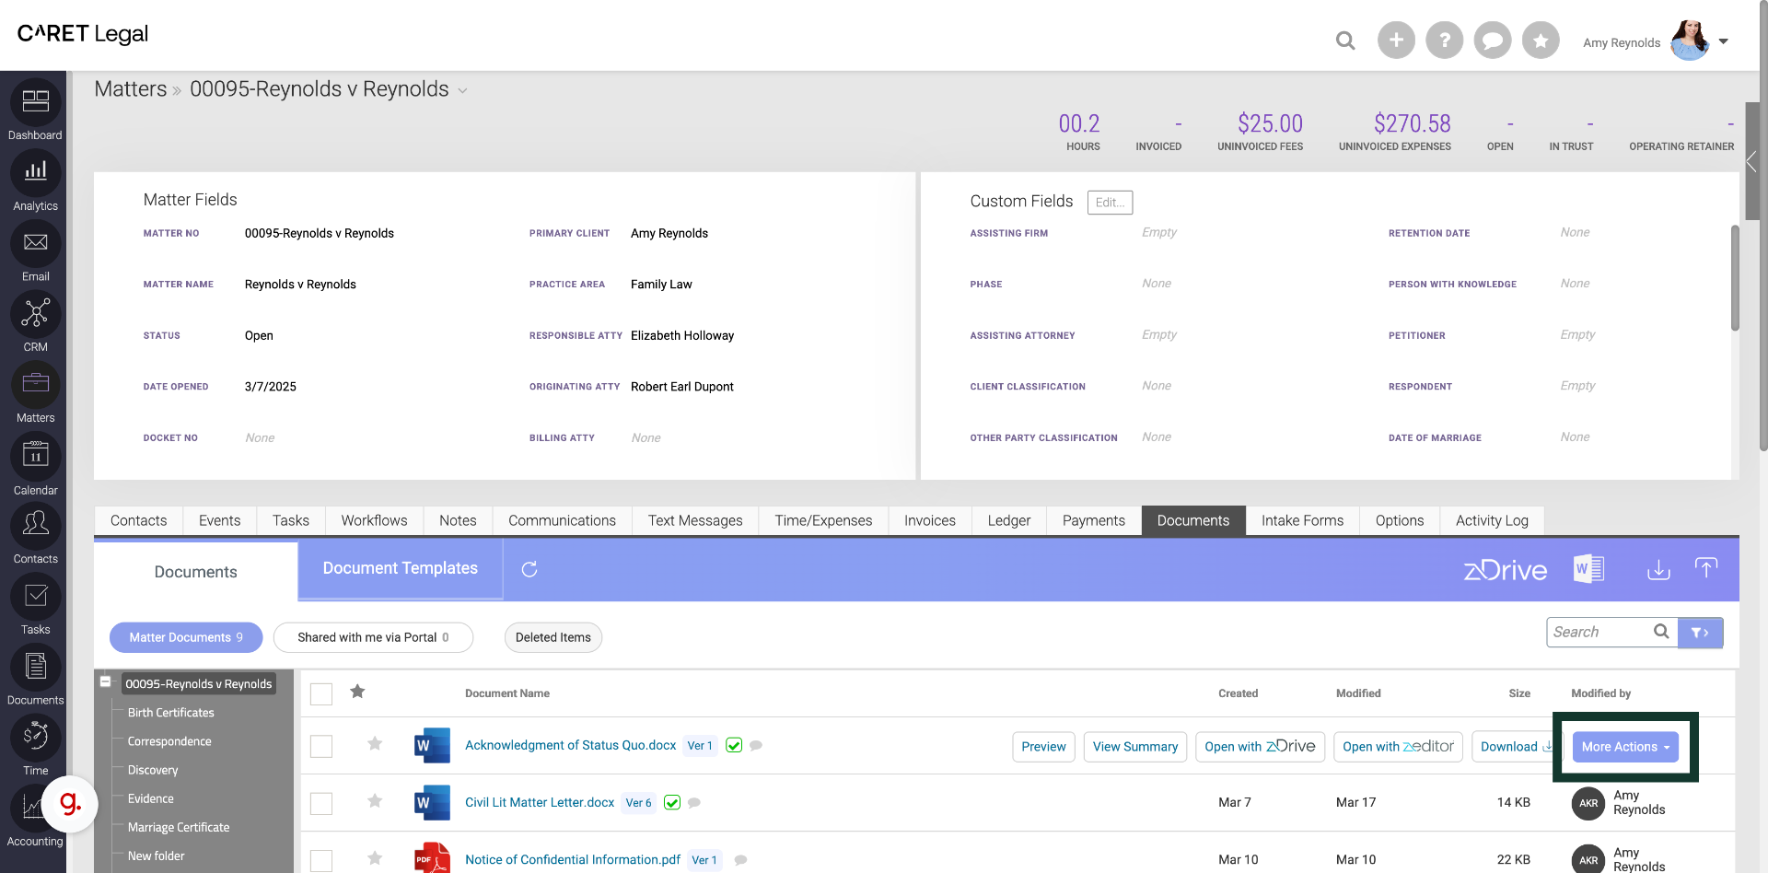The width and height of the screenshot is (1768, 873).
Task: Select the Birth Certificates folder
Action: click(171, 713)
